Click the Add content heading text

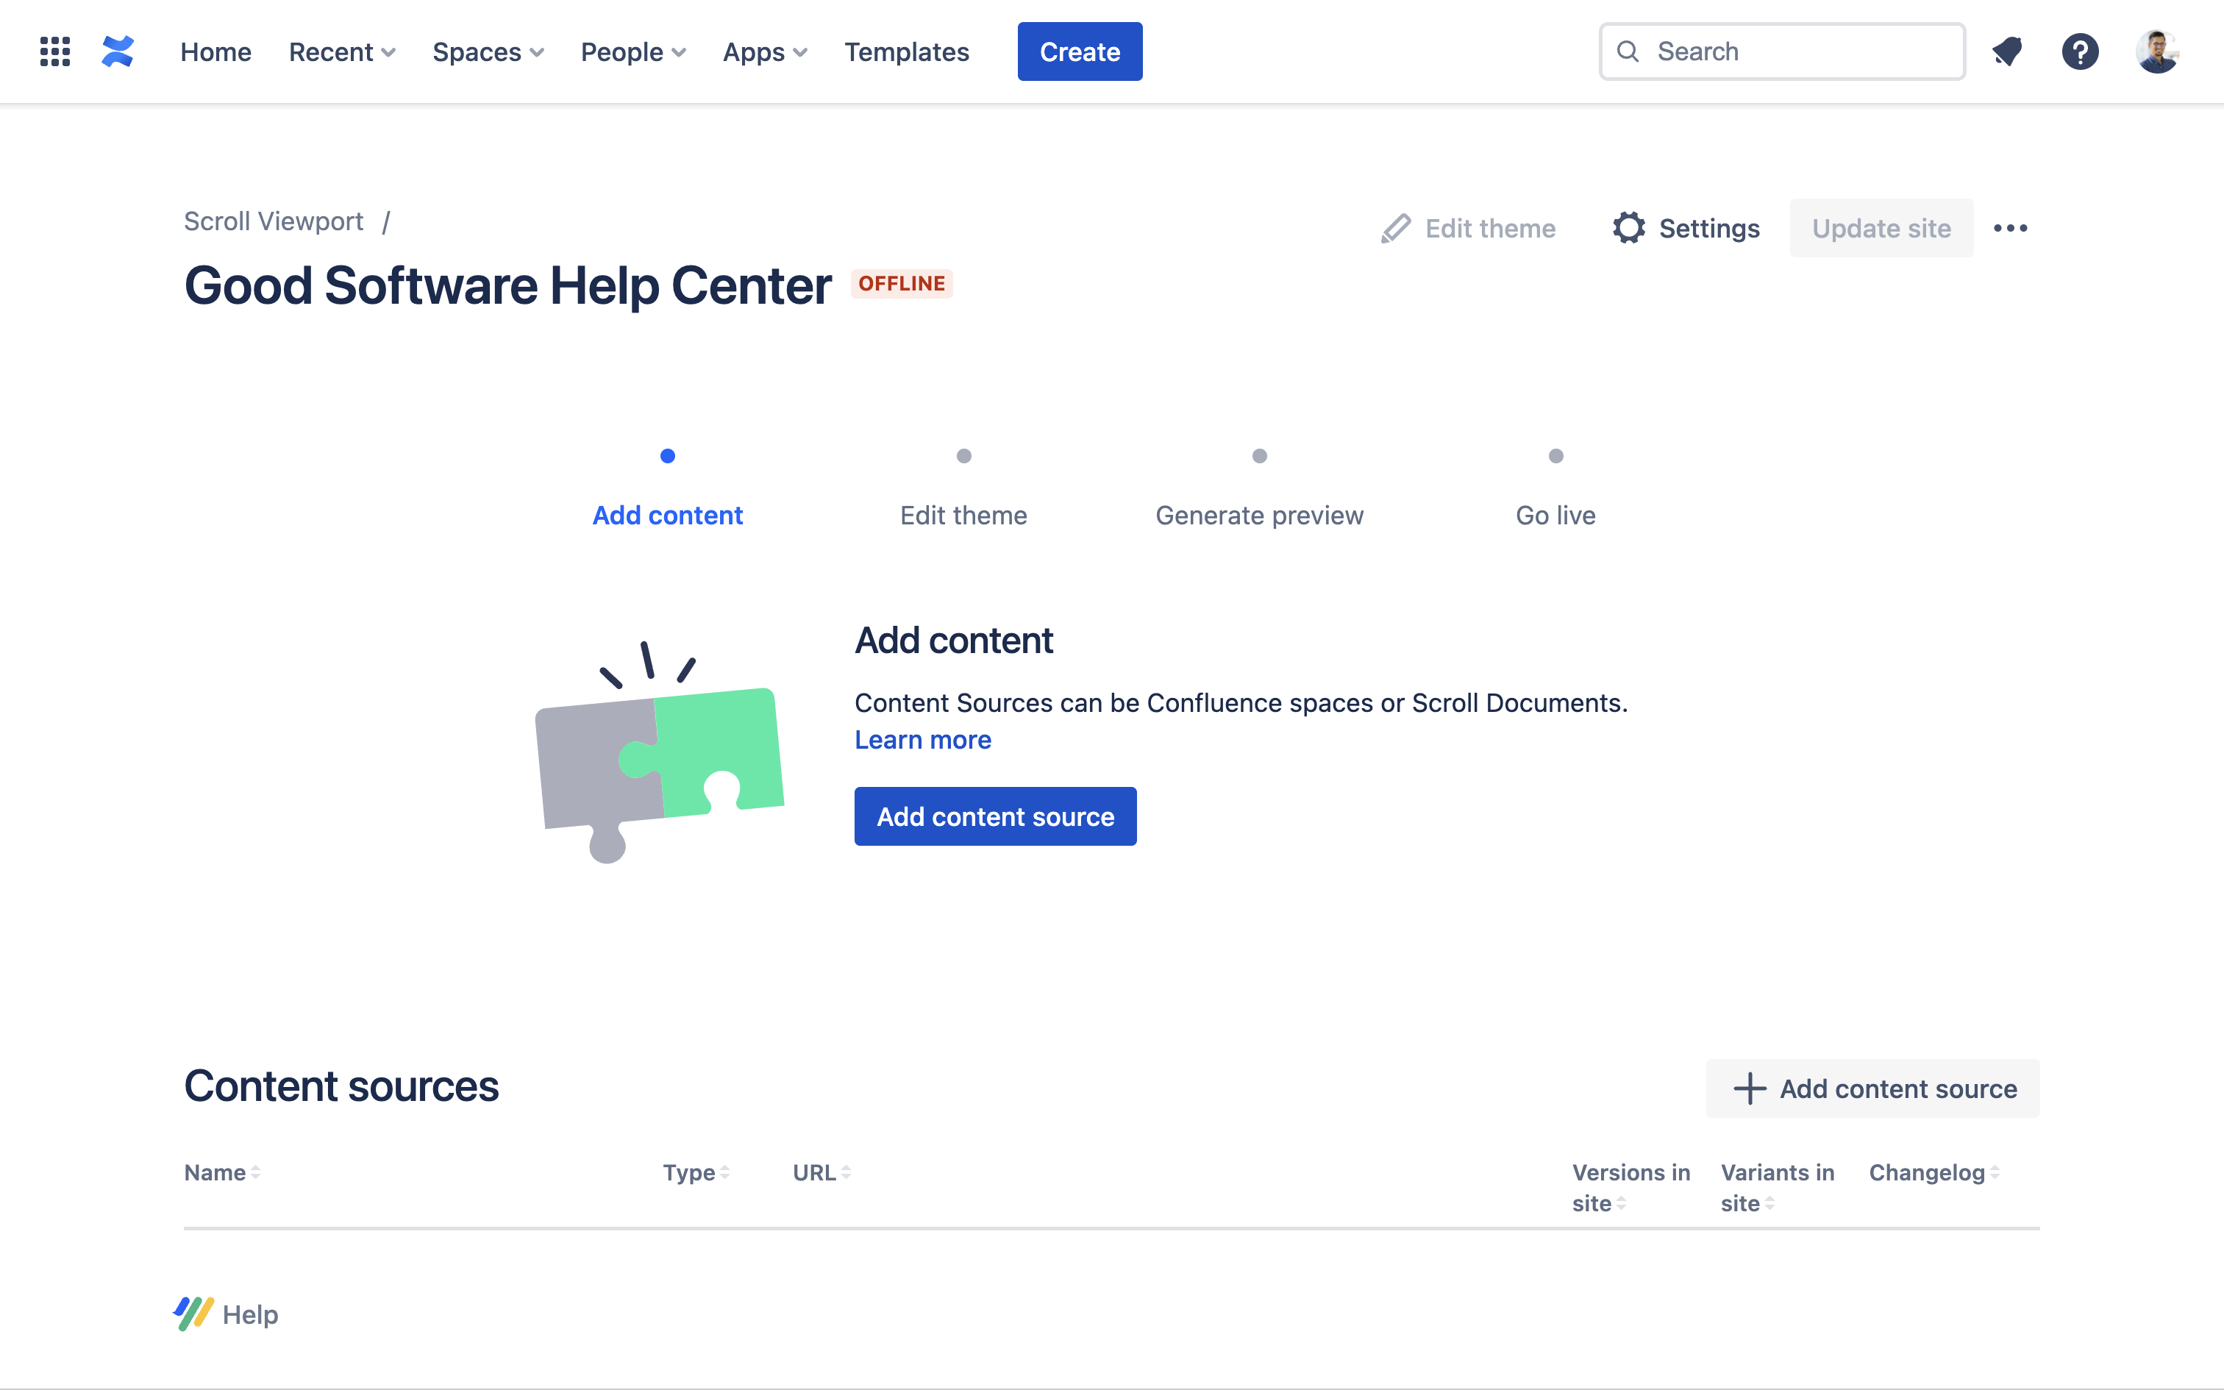tap(954, 641)
